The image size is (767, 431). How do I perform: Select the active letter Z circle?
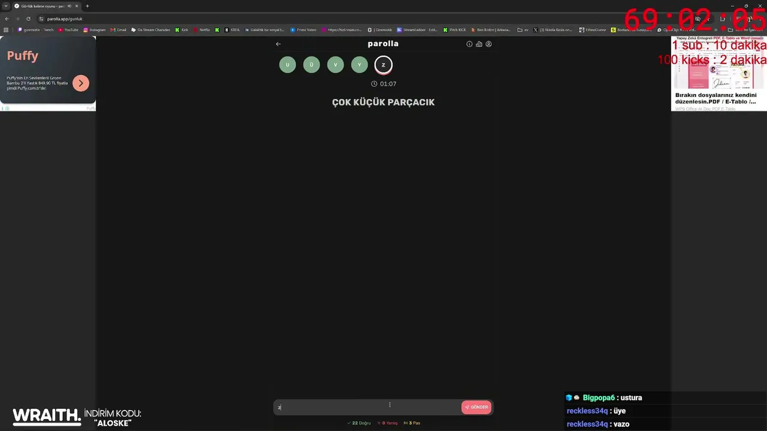(383, 65)
